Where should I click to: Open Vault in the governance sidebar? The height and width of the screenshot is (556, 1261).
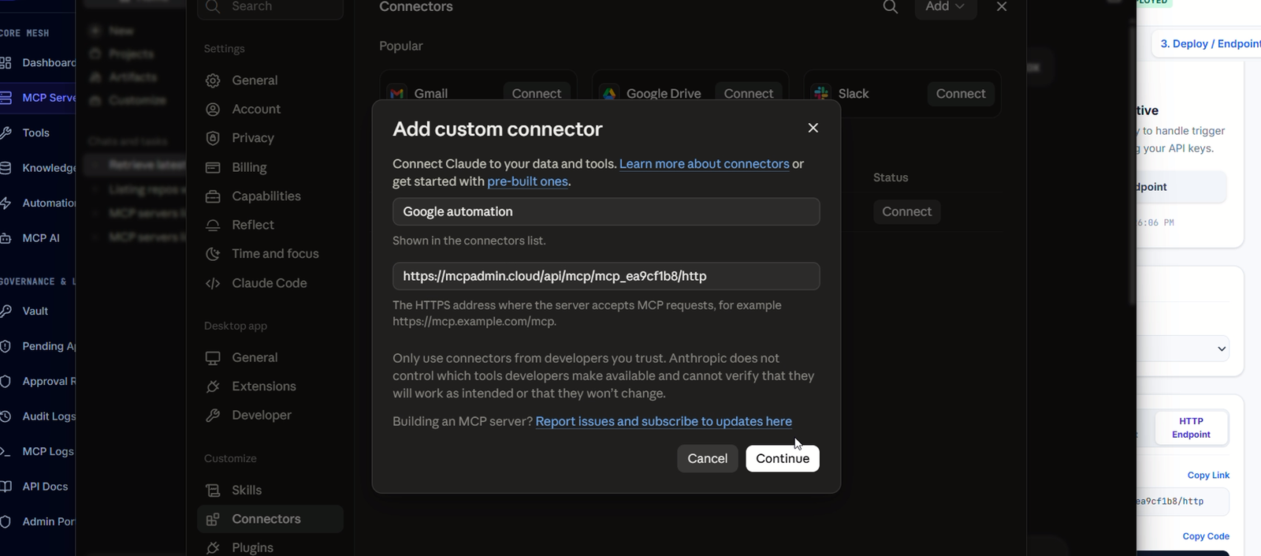click(x=38, y=311)
